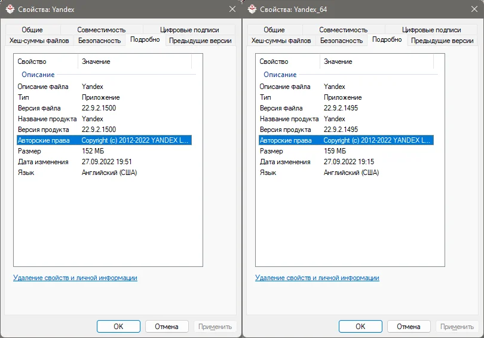The height and width of the screenshot is (338, 484).
Task: Open Общие tab in Yandex window
Action: [32, 30]
